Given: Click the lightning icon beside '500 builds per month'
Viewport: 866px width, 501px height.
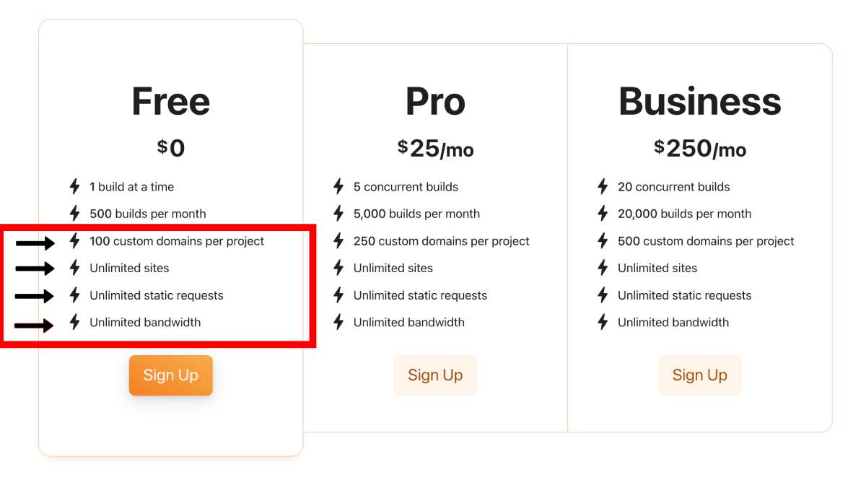Looking at the screenshot, I should [x=73, y=214].
